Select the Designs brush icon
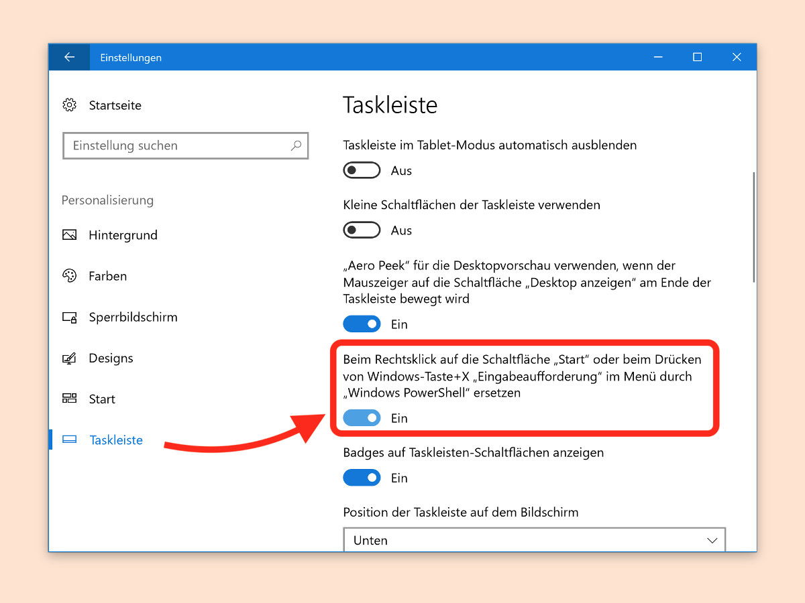 click(x=69, y=358)
